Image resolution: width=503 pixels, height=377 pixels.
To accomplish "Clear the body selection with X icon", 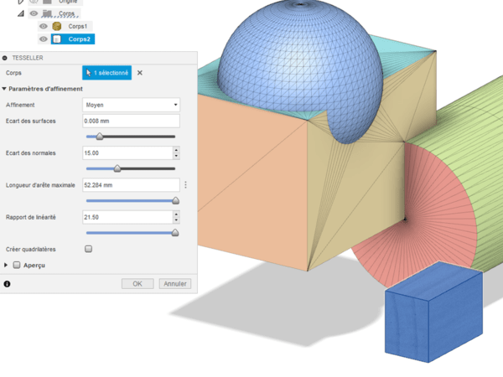I will [x=140, y=73].
